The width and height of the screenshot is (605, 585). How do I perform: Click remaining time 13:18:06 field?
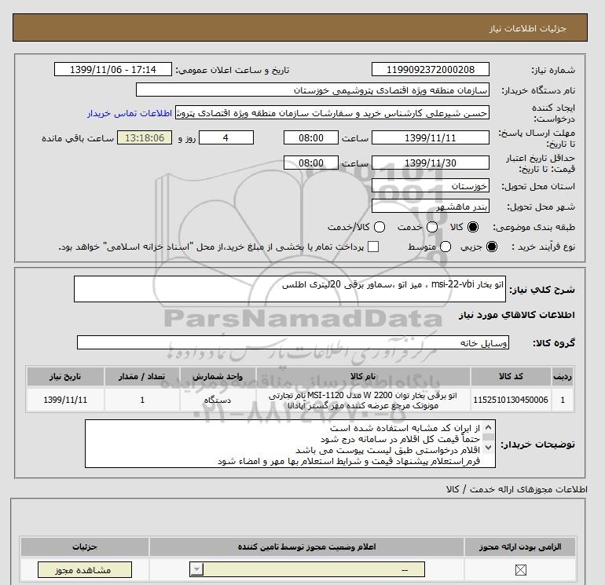point(145,137)
